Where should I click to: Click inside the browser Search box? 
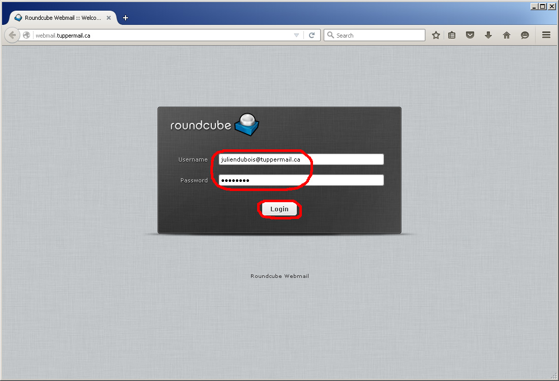(379, 36)
